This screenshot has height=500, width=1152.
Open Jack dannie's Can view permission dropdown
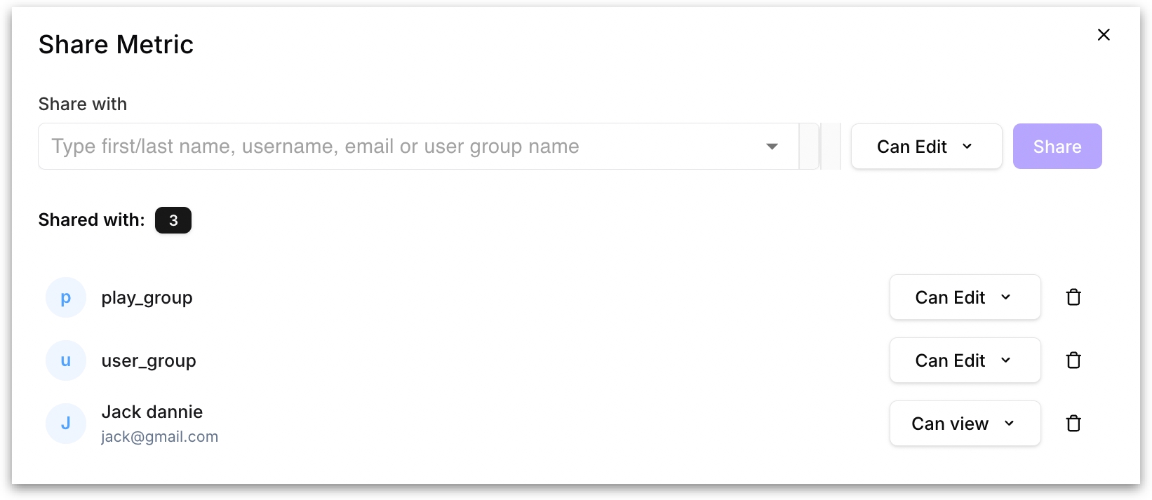[964, 424]
